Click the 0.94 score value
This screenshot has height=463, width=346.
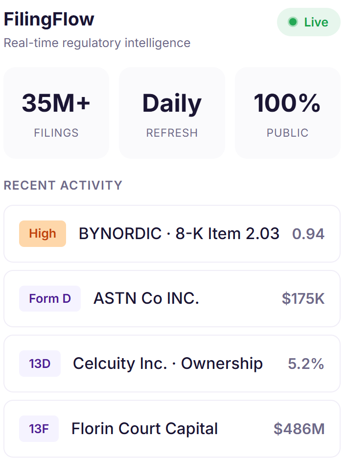pyautogui.click(x=308, y=234)
